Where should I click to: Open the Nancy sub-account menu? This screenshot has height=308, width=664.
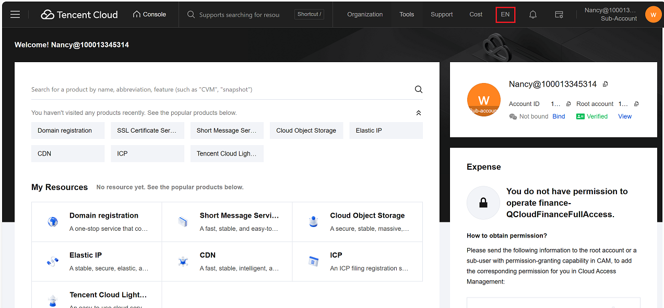(x=611, y=14)
